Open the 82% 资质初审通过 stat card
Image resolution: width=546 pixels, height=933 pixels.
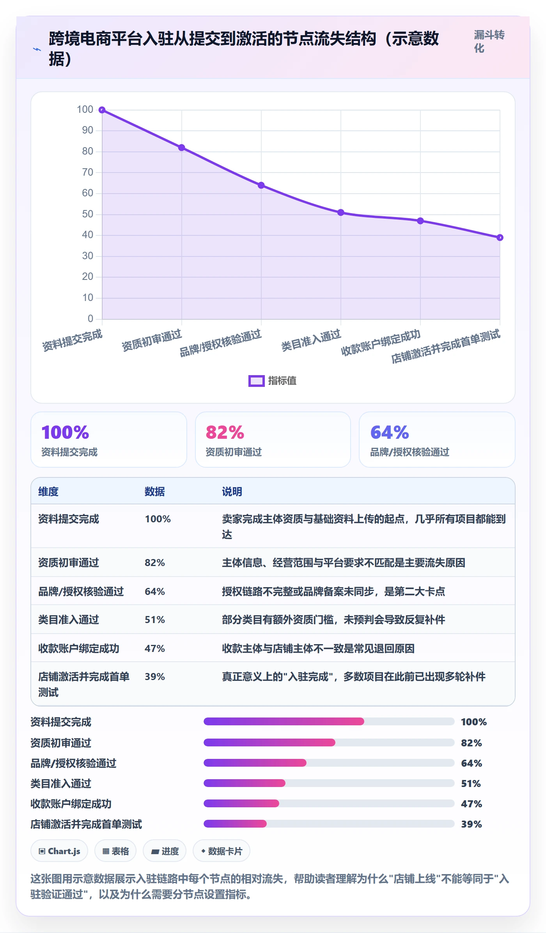click(273, 440)
